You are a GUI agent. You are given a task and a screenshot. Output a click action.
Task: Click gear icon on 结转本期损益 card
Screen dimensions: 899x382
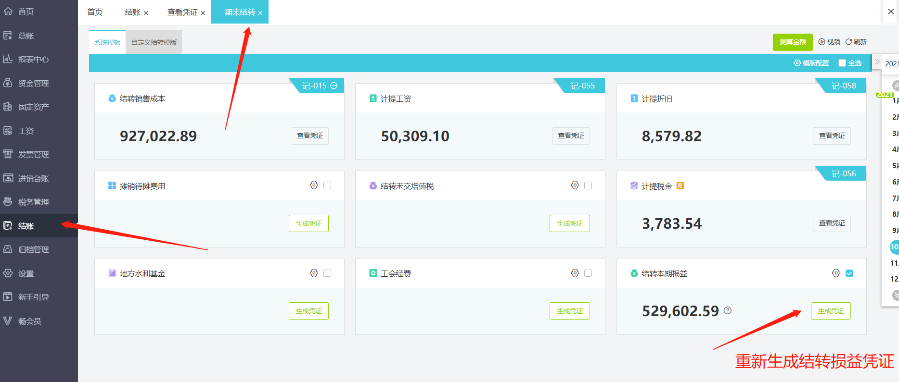pyautogui.click(x=836, y=273)
